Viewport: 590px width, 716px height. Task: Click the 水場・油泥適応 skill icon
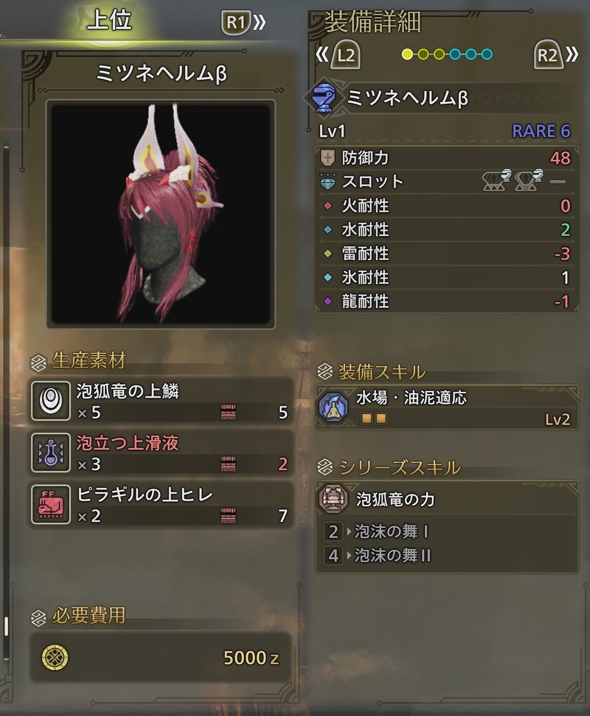334,407
